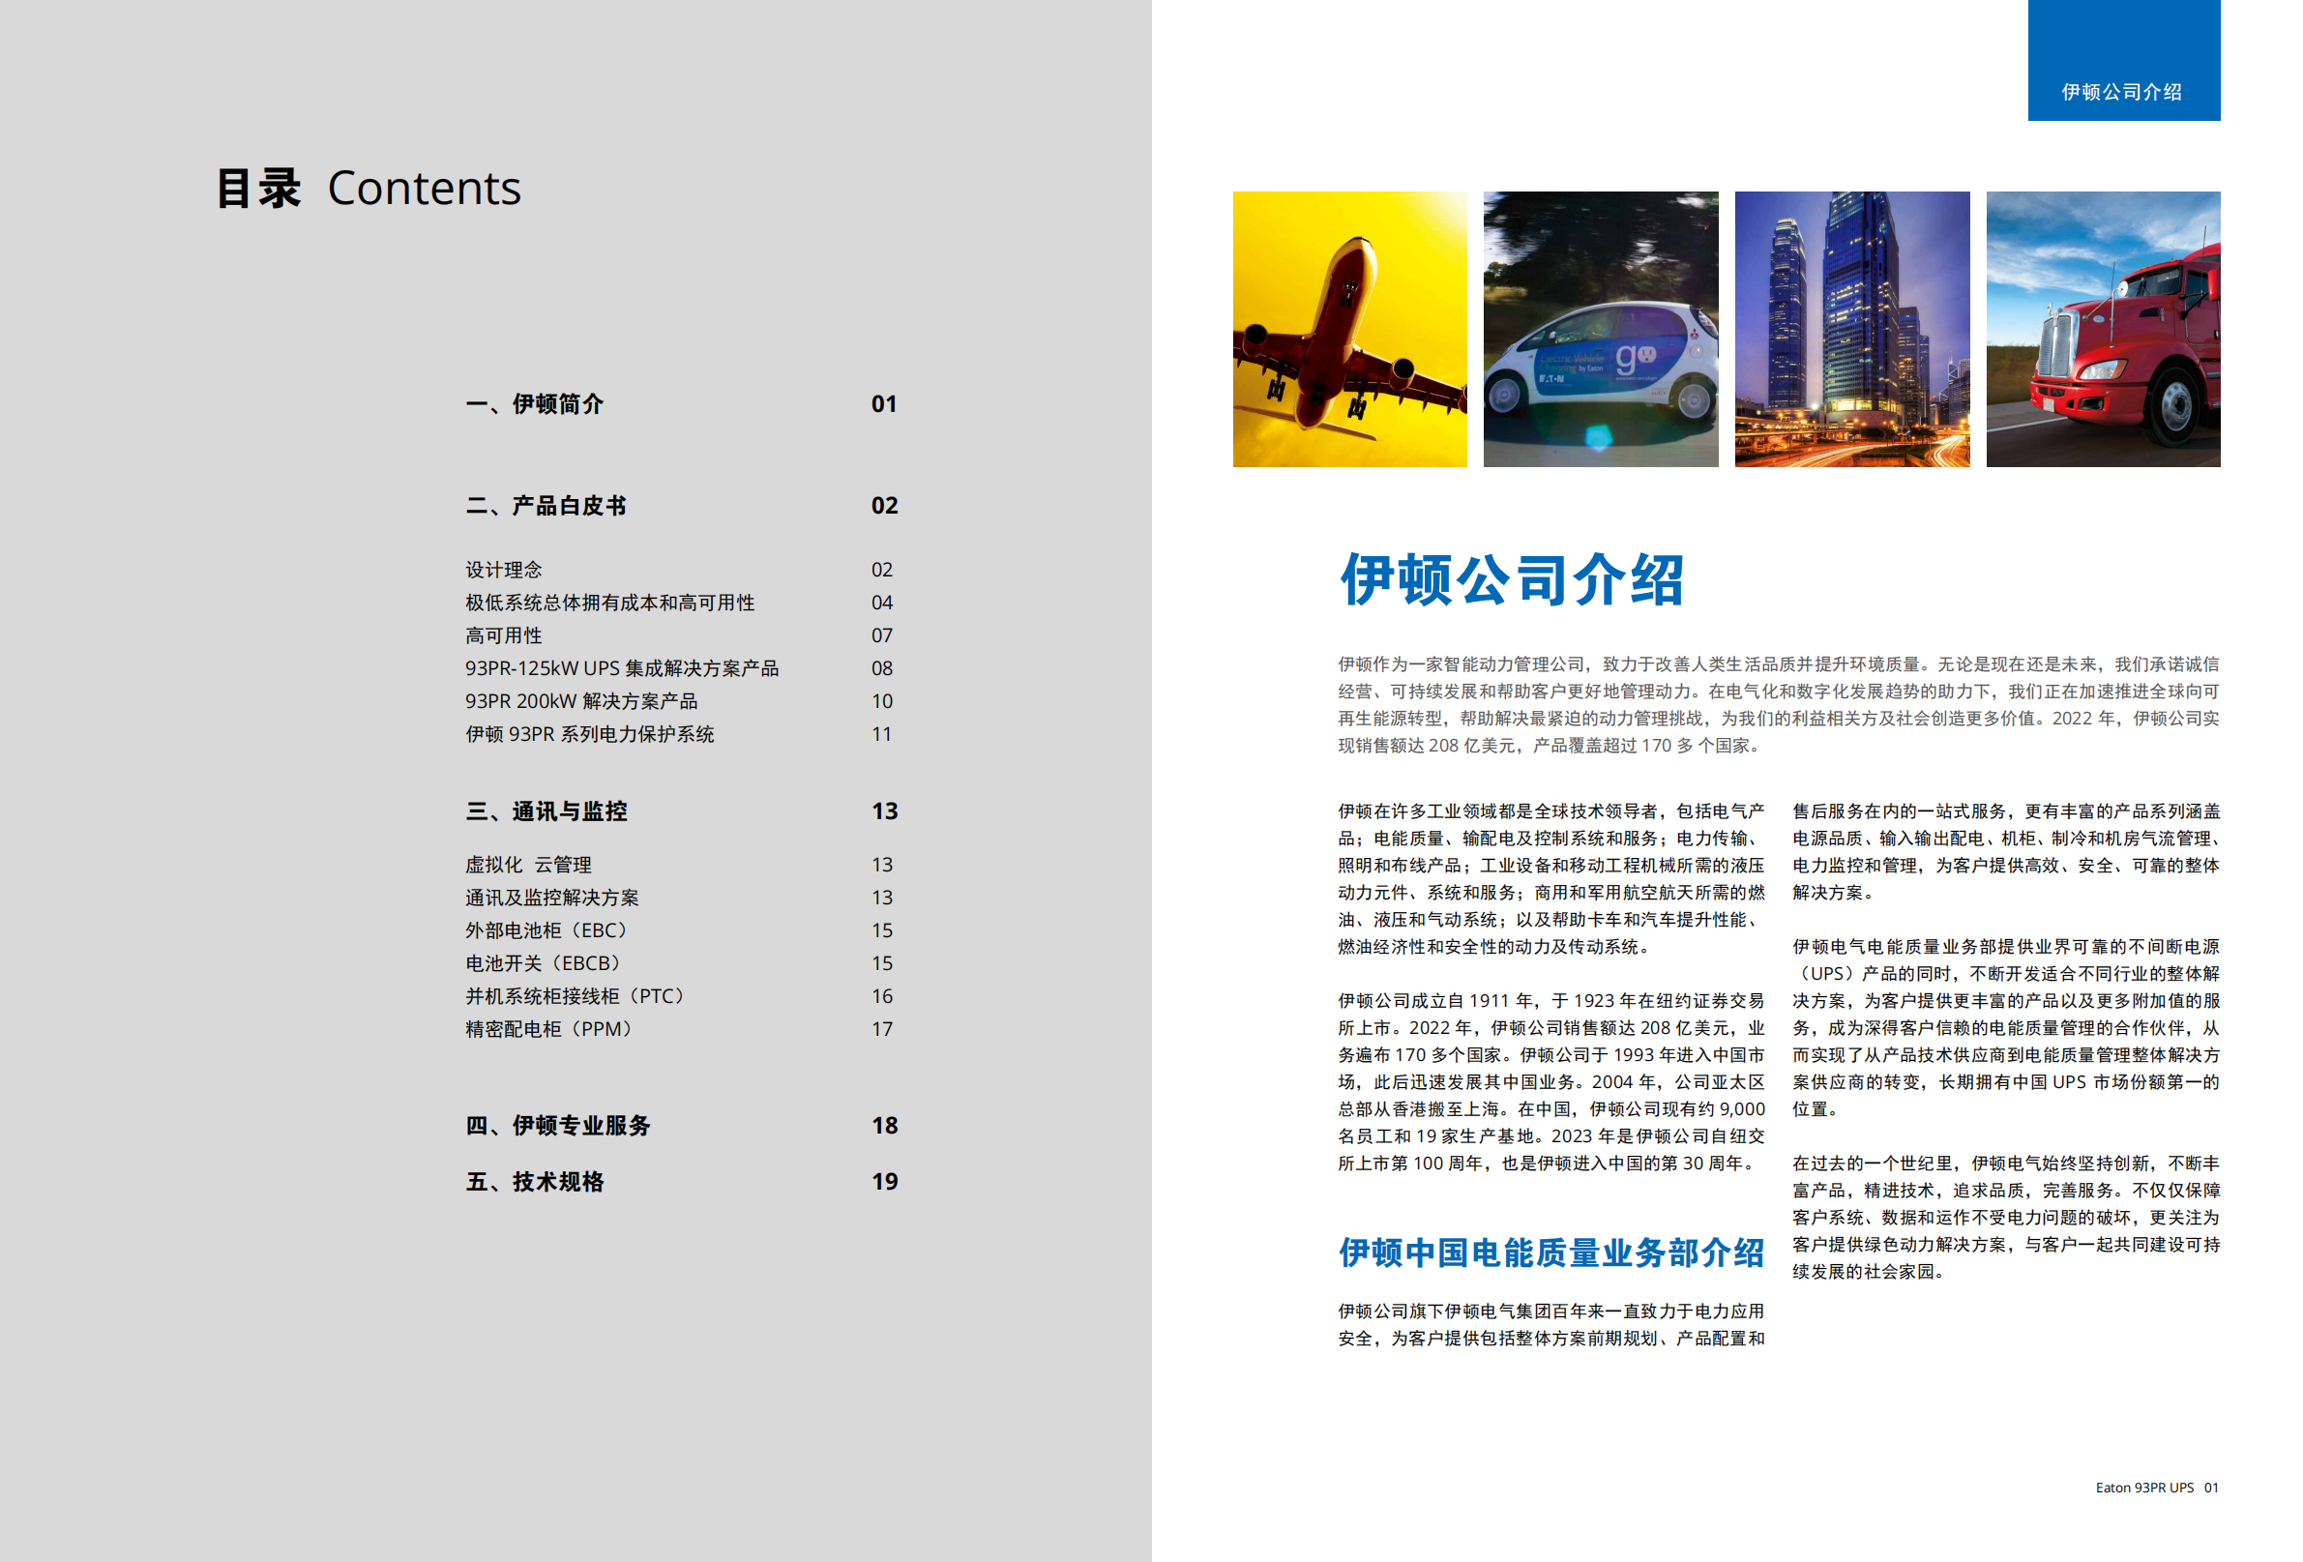2303x1562 pixels.
Task: Click 并机系统柜接线柜（PTC） entry
Action: coord(576,996)
